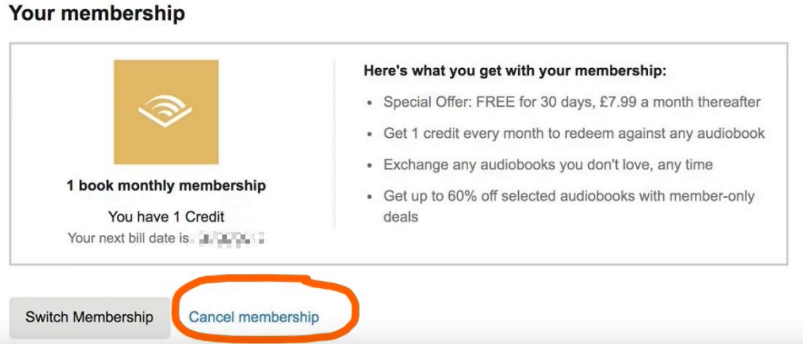Click the Special Offer FREE 30 days line

pyautogui.click(x=572, y=102)
